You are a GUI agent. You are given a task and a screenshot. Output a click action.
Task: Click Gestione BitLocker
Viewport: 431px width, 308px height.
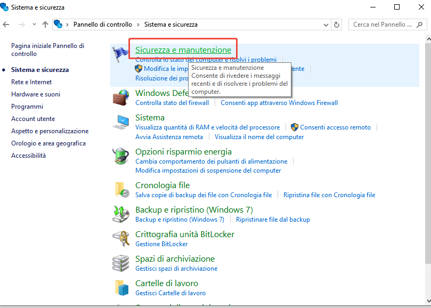pyautogui.click(x=161, y=244)
